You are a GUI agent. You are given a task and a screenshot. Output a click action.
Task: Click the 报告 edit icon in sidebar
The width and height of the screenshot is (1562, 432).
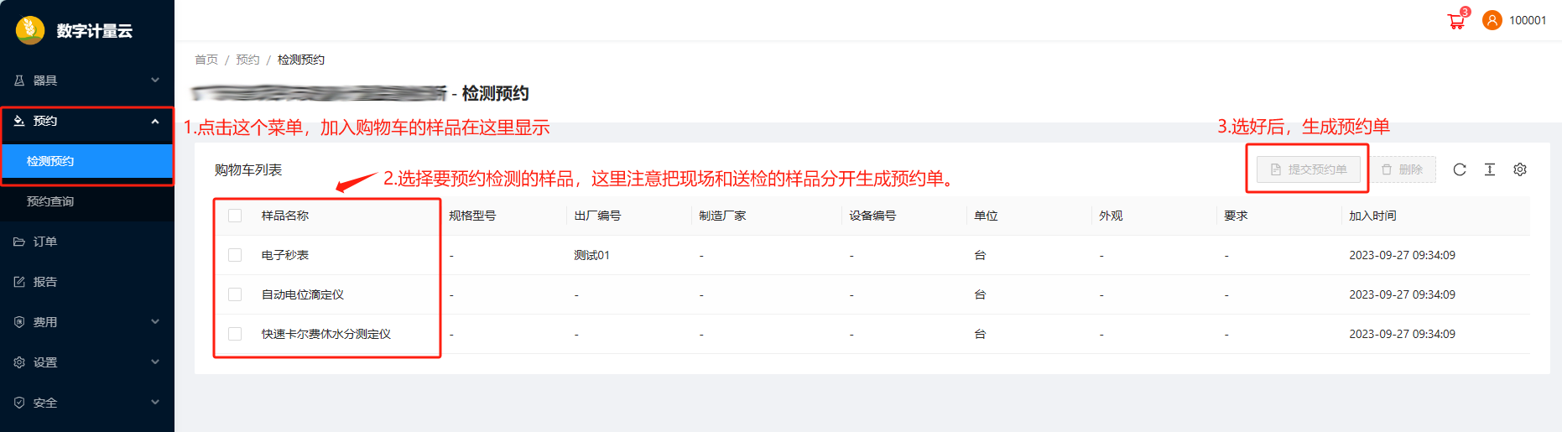19,282
